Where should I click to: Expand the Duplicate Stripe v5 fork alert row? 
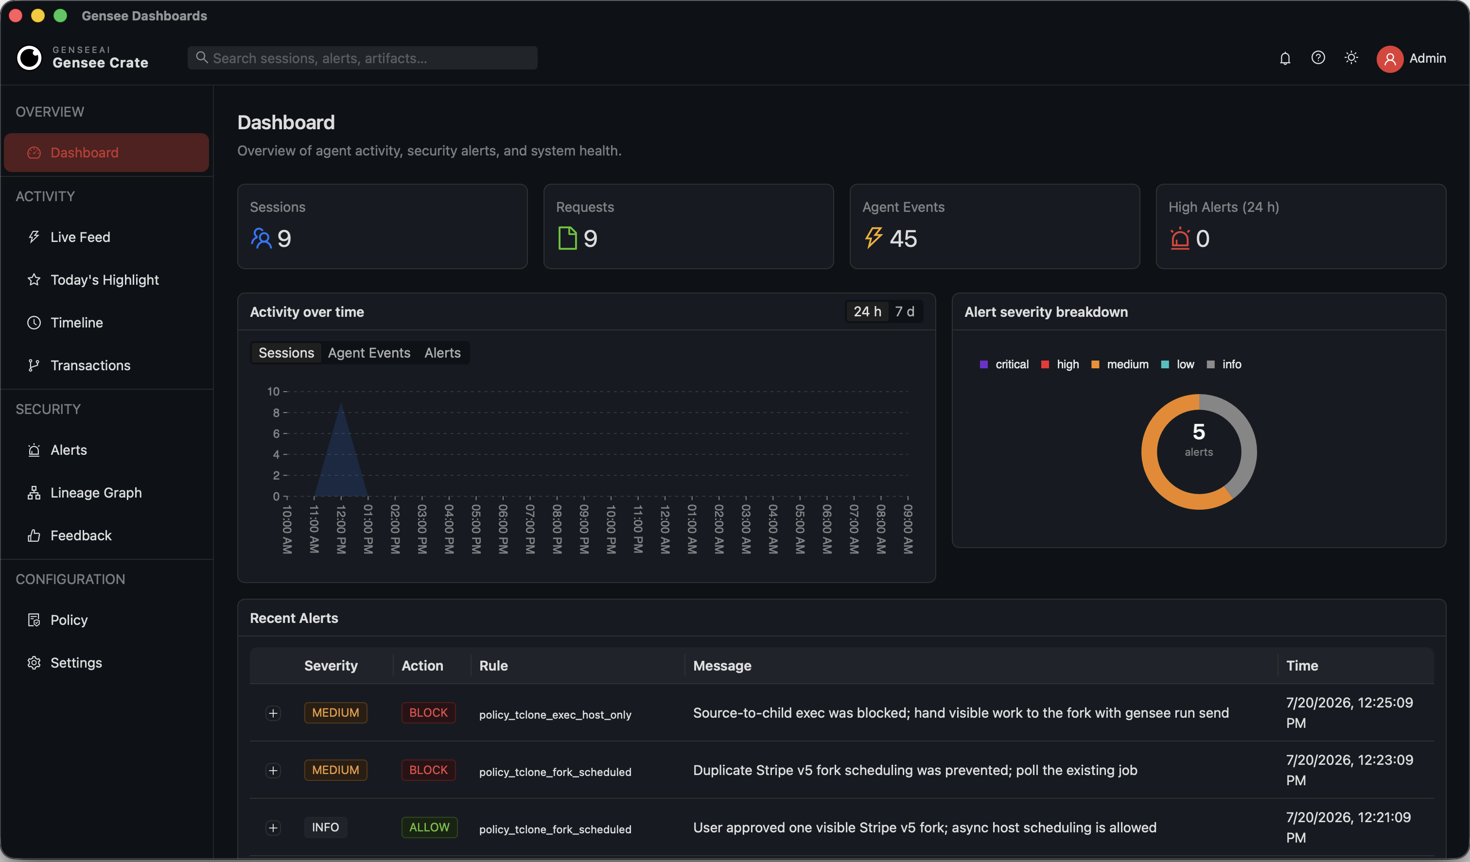pyautogui.click(x=273, y=771)
